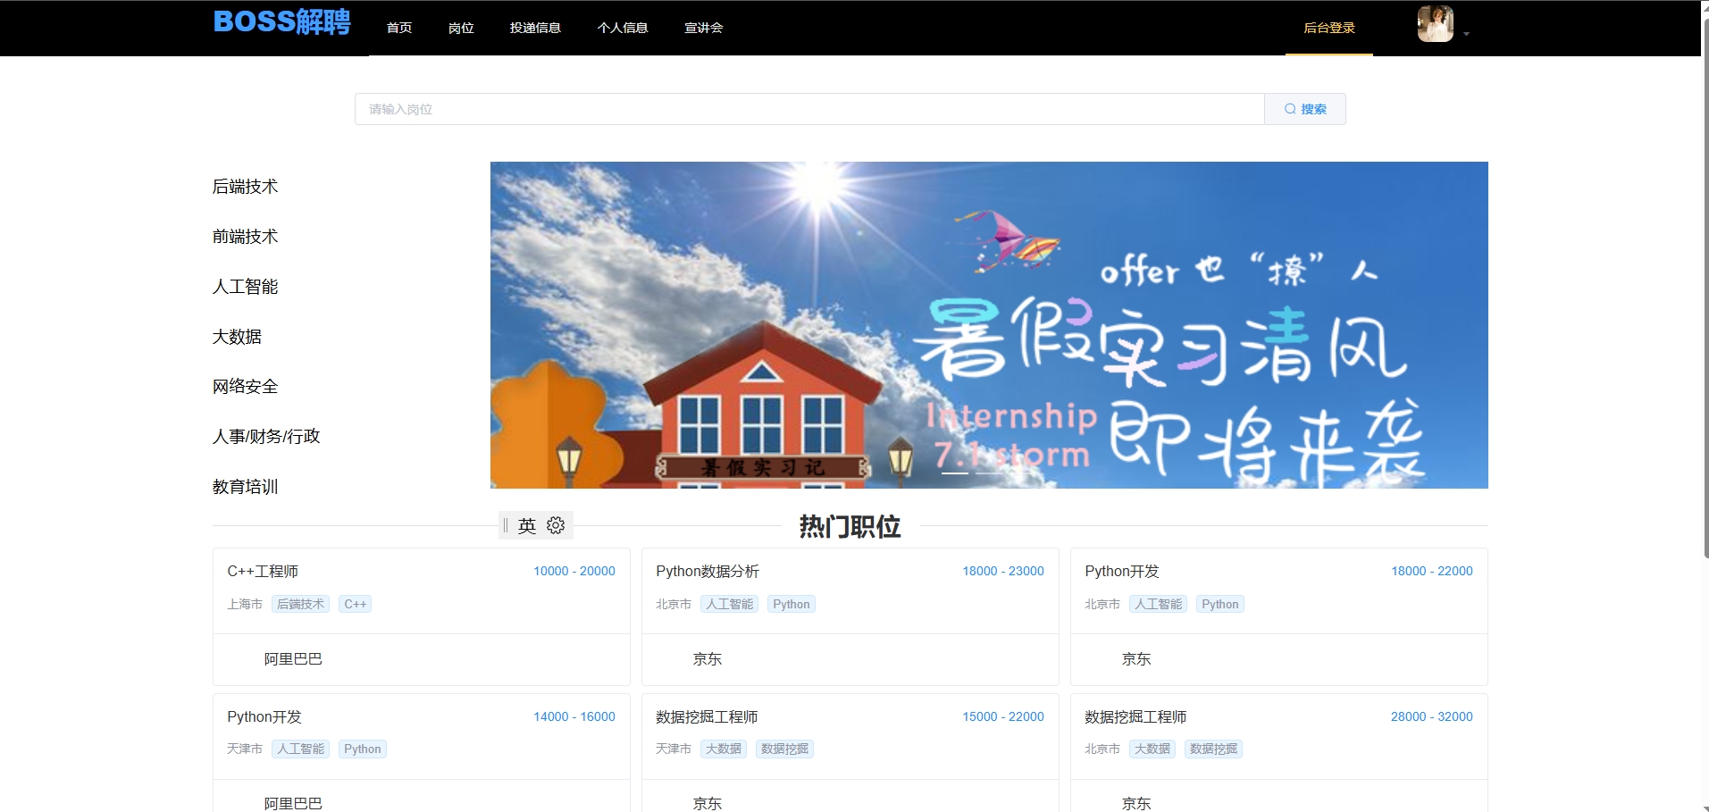Click 阿里巴巴 under the C++工程师 card
The width and height of the screenshot is (1709, 812).
coord(293,659)
